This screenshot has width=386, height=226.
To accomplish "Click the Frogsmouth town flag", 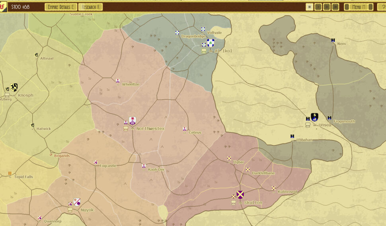I will click(329, 118).
